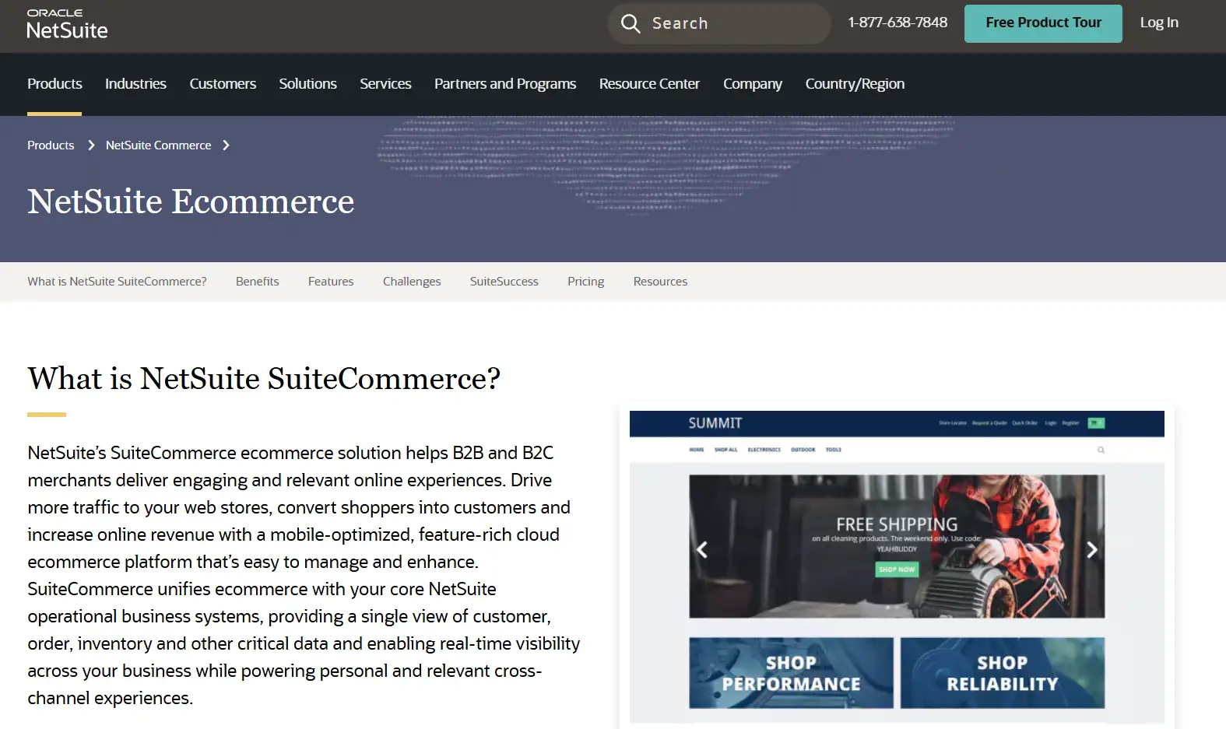This screenshot has width=1226, height=729.
Task: Click the search magnifier icon
Action: [631, 23]
